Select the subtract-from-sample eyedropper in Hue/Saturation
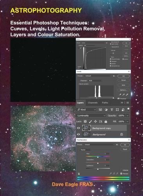This screenshot has width=143, height=196. (x=117, y=174)
